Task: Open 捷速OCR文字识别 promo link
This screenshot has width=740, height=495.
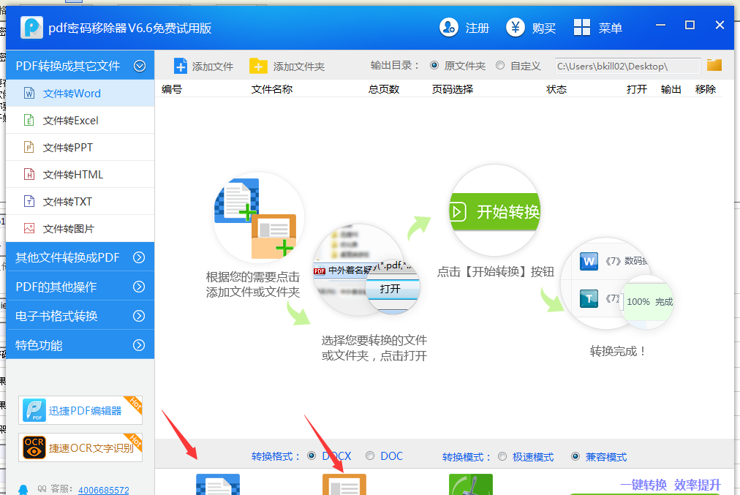Action: pos(80,447)
